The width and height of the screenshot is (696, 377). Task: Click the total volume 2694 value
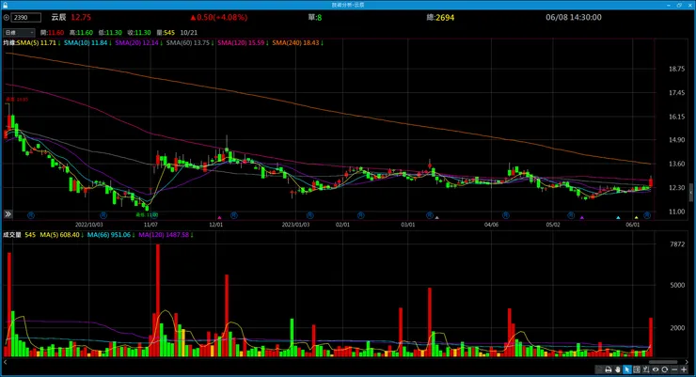(x=445, y=18)
